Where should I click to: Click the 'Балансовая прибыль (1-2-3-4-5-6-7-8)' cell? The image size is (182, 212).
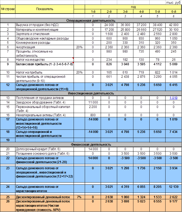[x=44, y=66]
